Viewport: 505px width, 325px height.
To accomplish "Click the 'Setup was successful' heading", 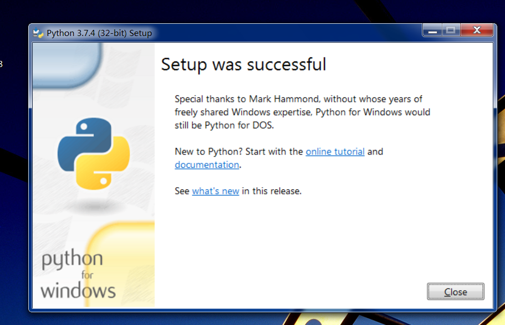I will (x=243, y=64).
